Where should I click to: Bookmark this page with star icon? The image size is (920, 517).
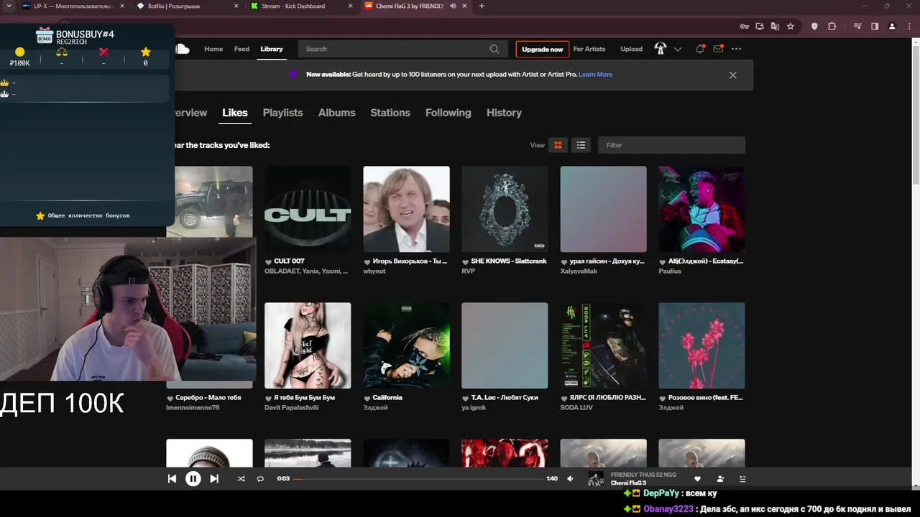click(x=791, y=27)
